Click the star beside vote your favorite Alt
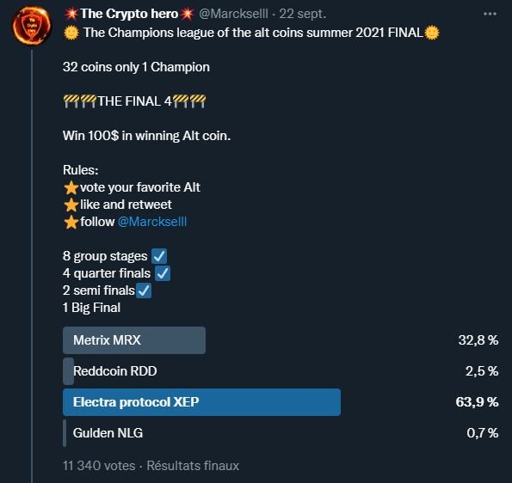 [x=71, y=187]
